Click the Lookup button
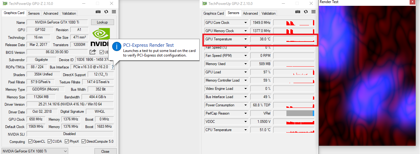Screen dimensions: 420x154 (102, 22)
